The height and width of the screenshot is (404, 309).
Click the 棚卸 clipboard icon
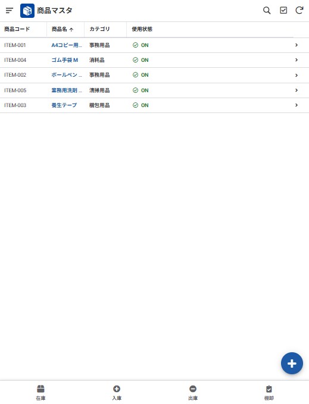tap(269, 389)
